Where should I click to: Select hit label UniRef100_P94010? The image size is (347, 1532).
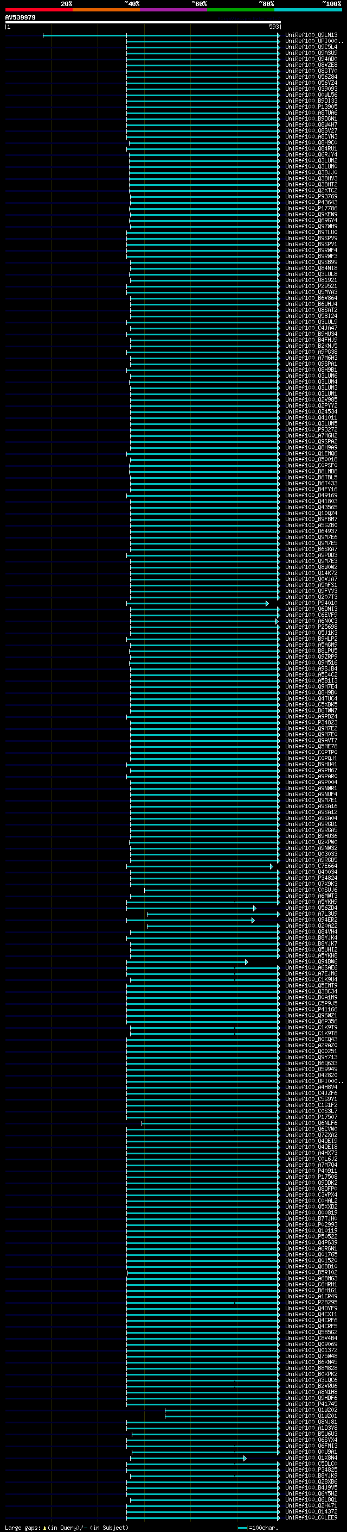311,603
